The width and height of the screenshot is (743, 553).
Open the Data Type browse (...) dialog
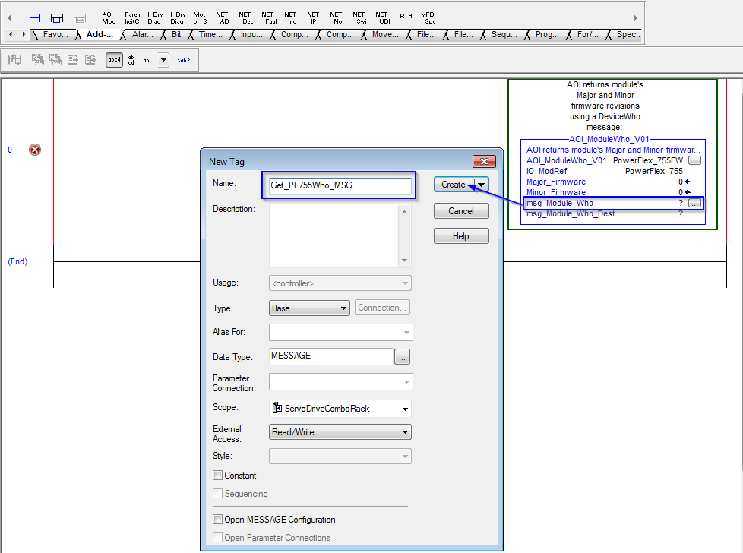(x=402, y=355)
